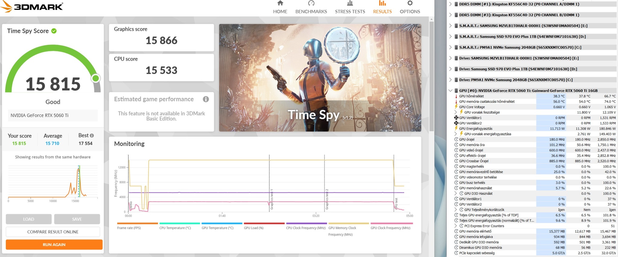
Task: Click the GPU memóriahasználat icon
Action: tap(456, 188)
